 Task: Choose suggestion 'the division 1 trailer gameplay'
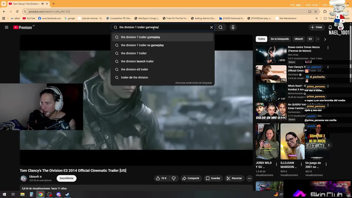pyautogui.click(x=163, y=37)
